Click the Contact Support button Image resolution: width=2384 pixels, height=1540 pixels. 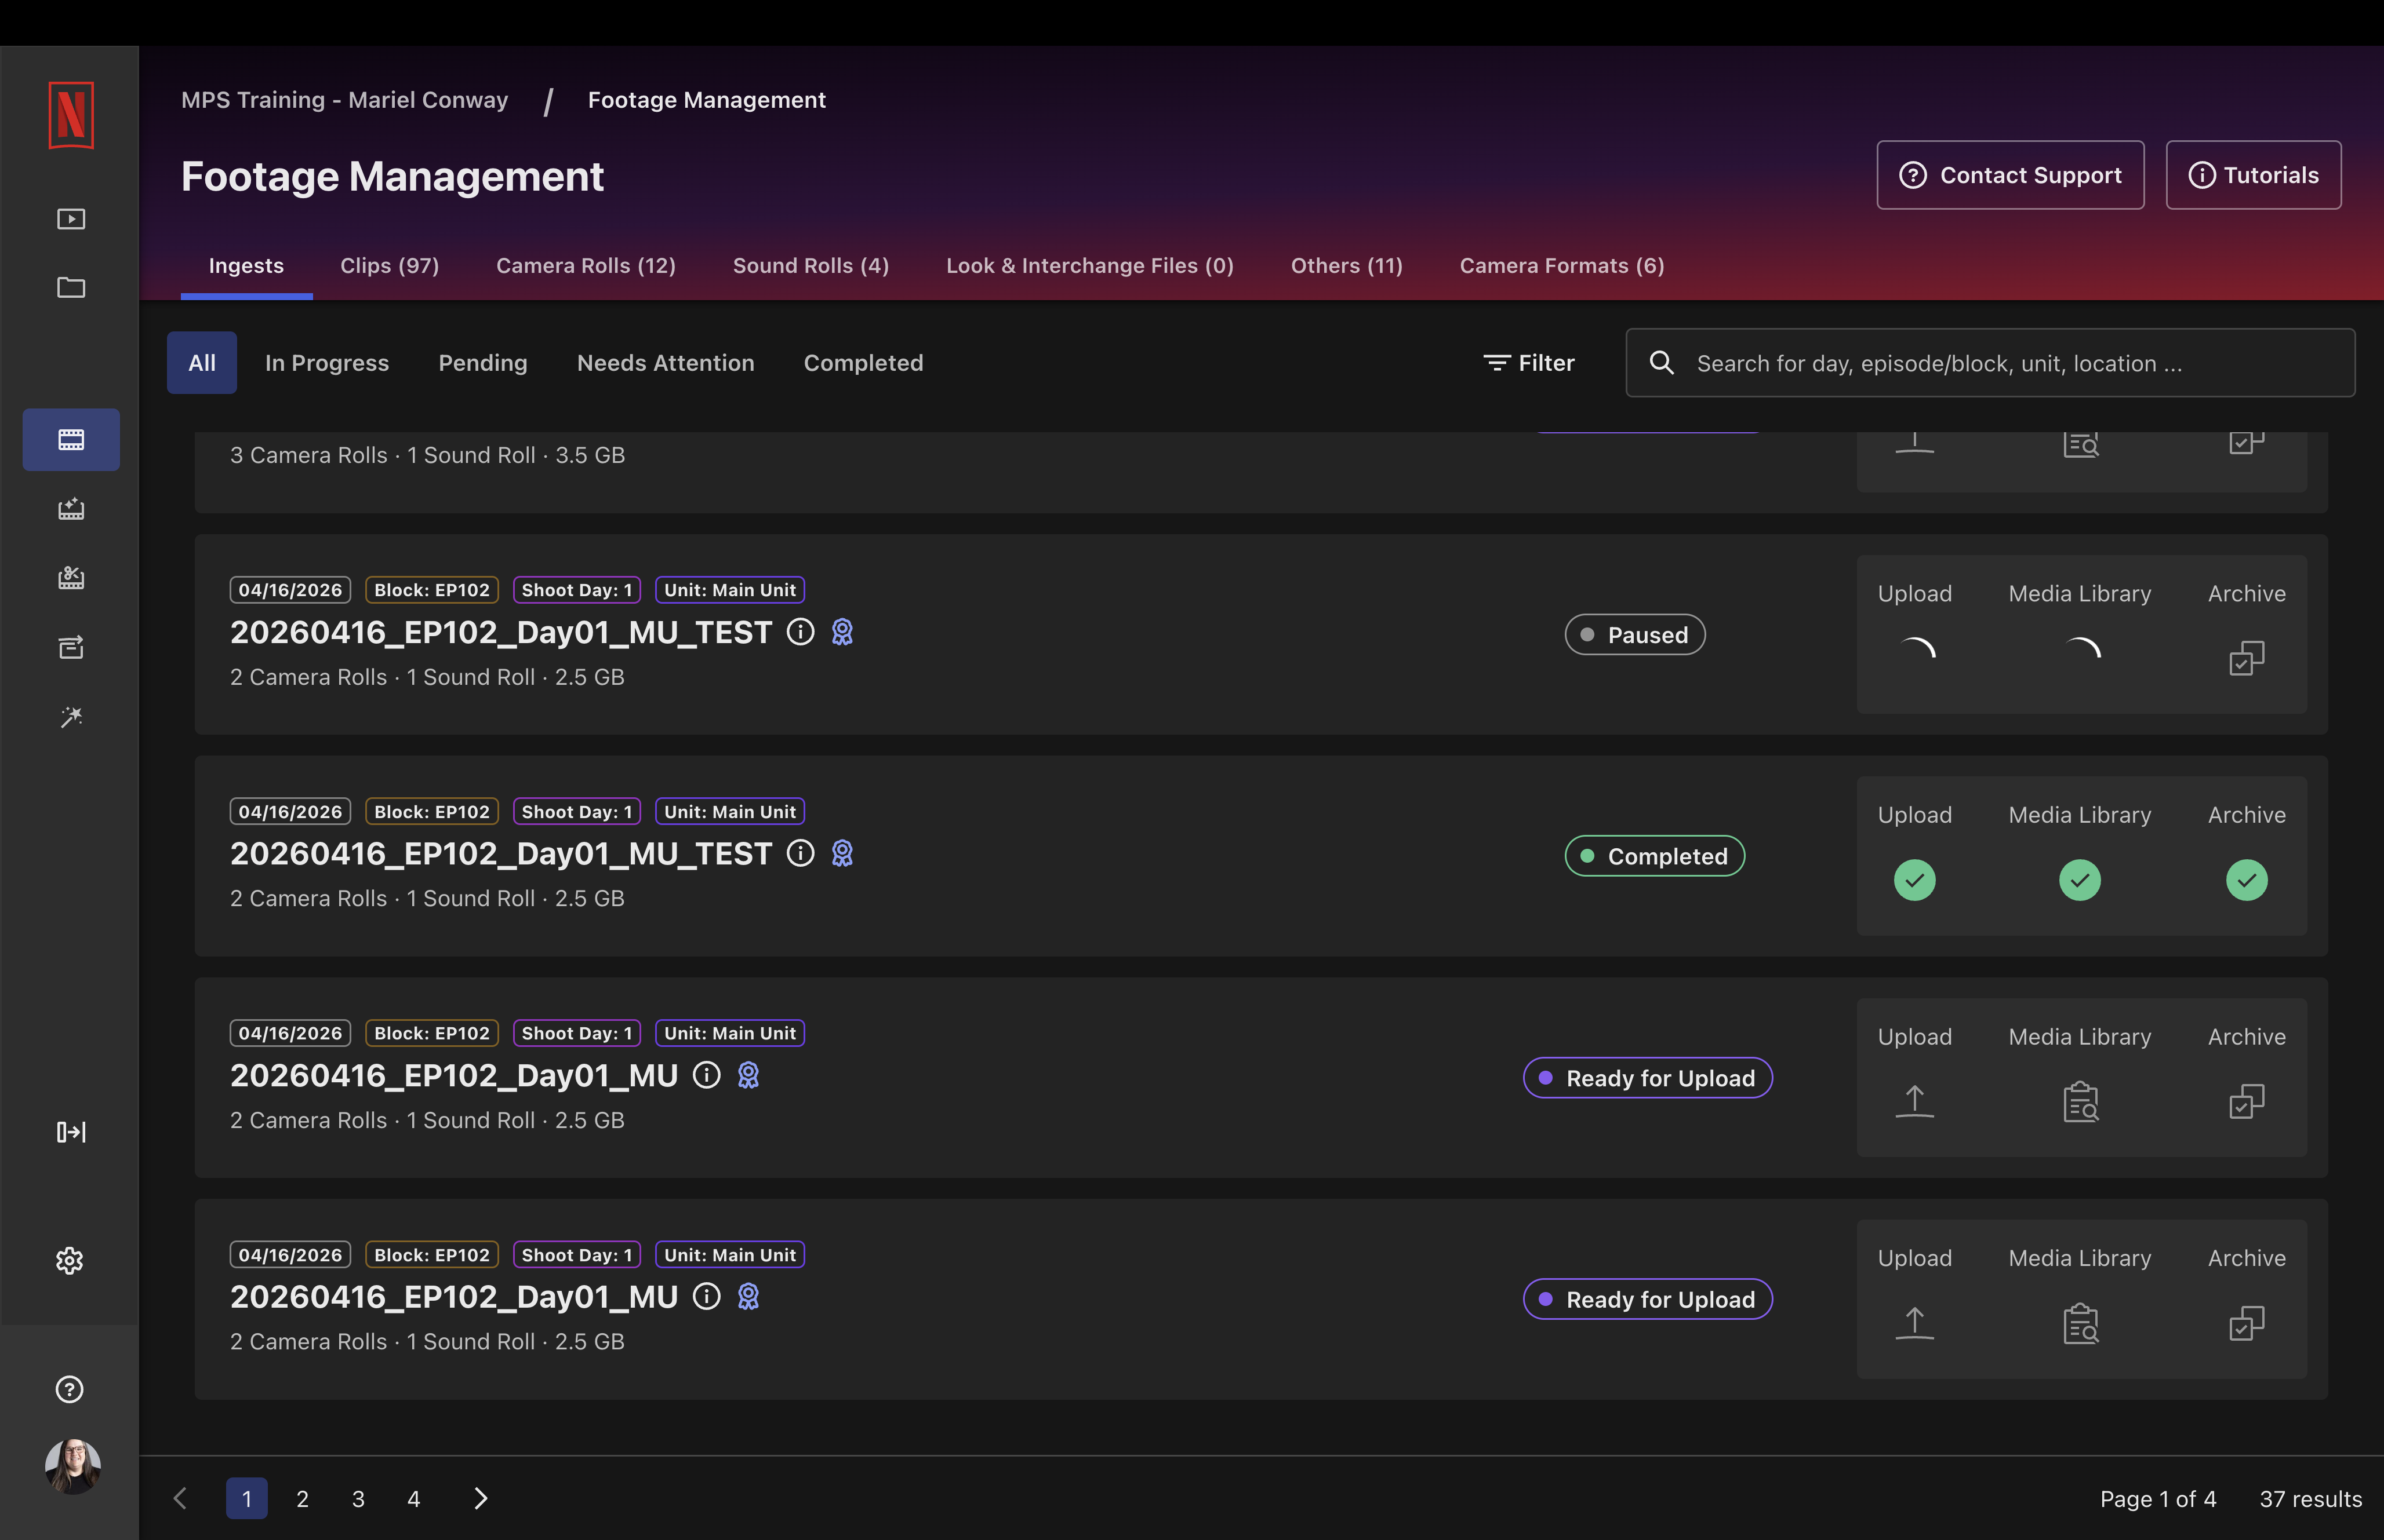click(2010, 175)
